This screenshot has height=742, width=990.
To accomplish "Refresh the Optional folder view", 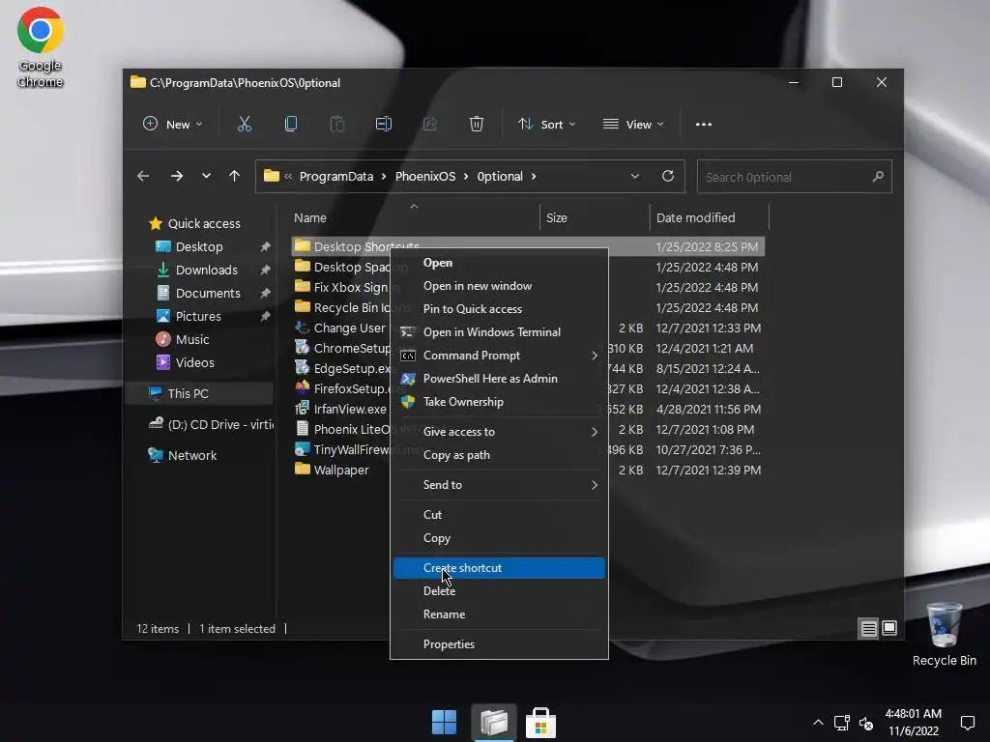I will (x=667, y=176).
